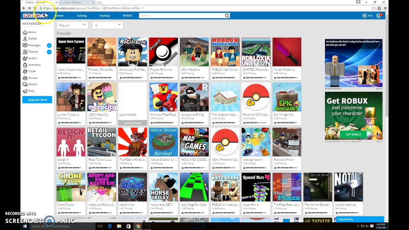Open the Epic Minigames thumbnail
Image resolution: width=409 pixels, height=230 pixels.
click(x=287, y=97)
